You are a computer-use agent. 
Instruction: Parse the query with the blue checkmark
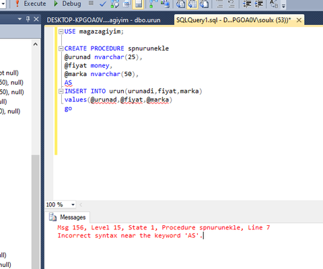point(103,3)
